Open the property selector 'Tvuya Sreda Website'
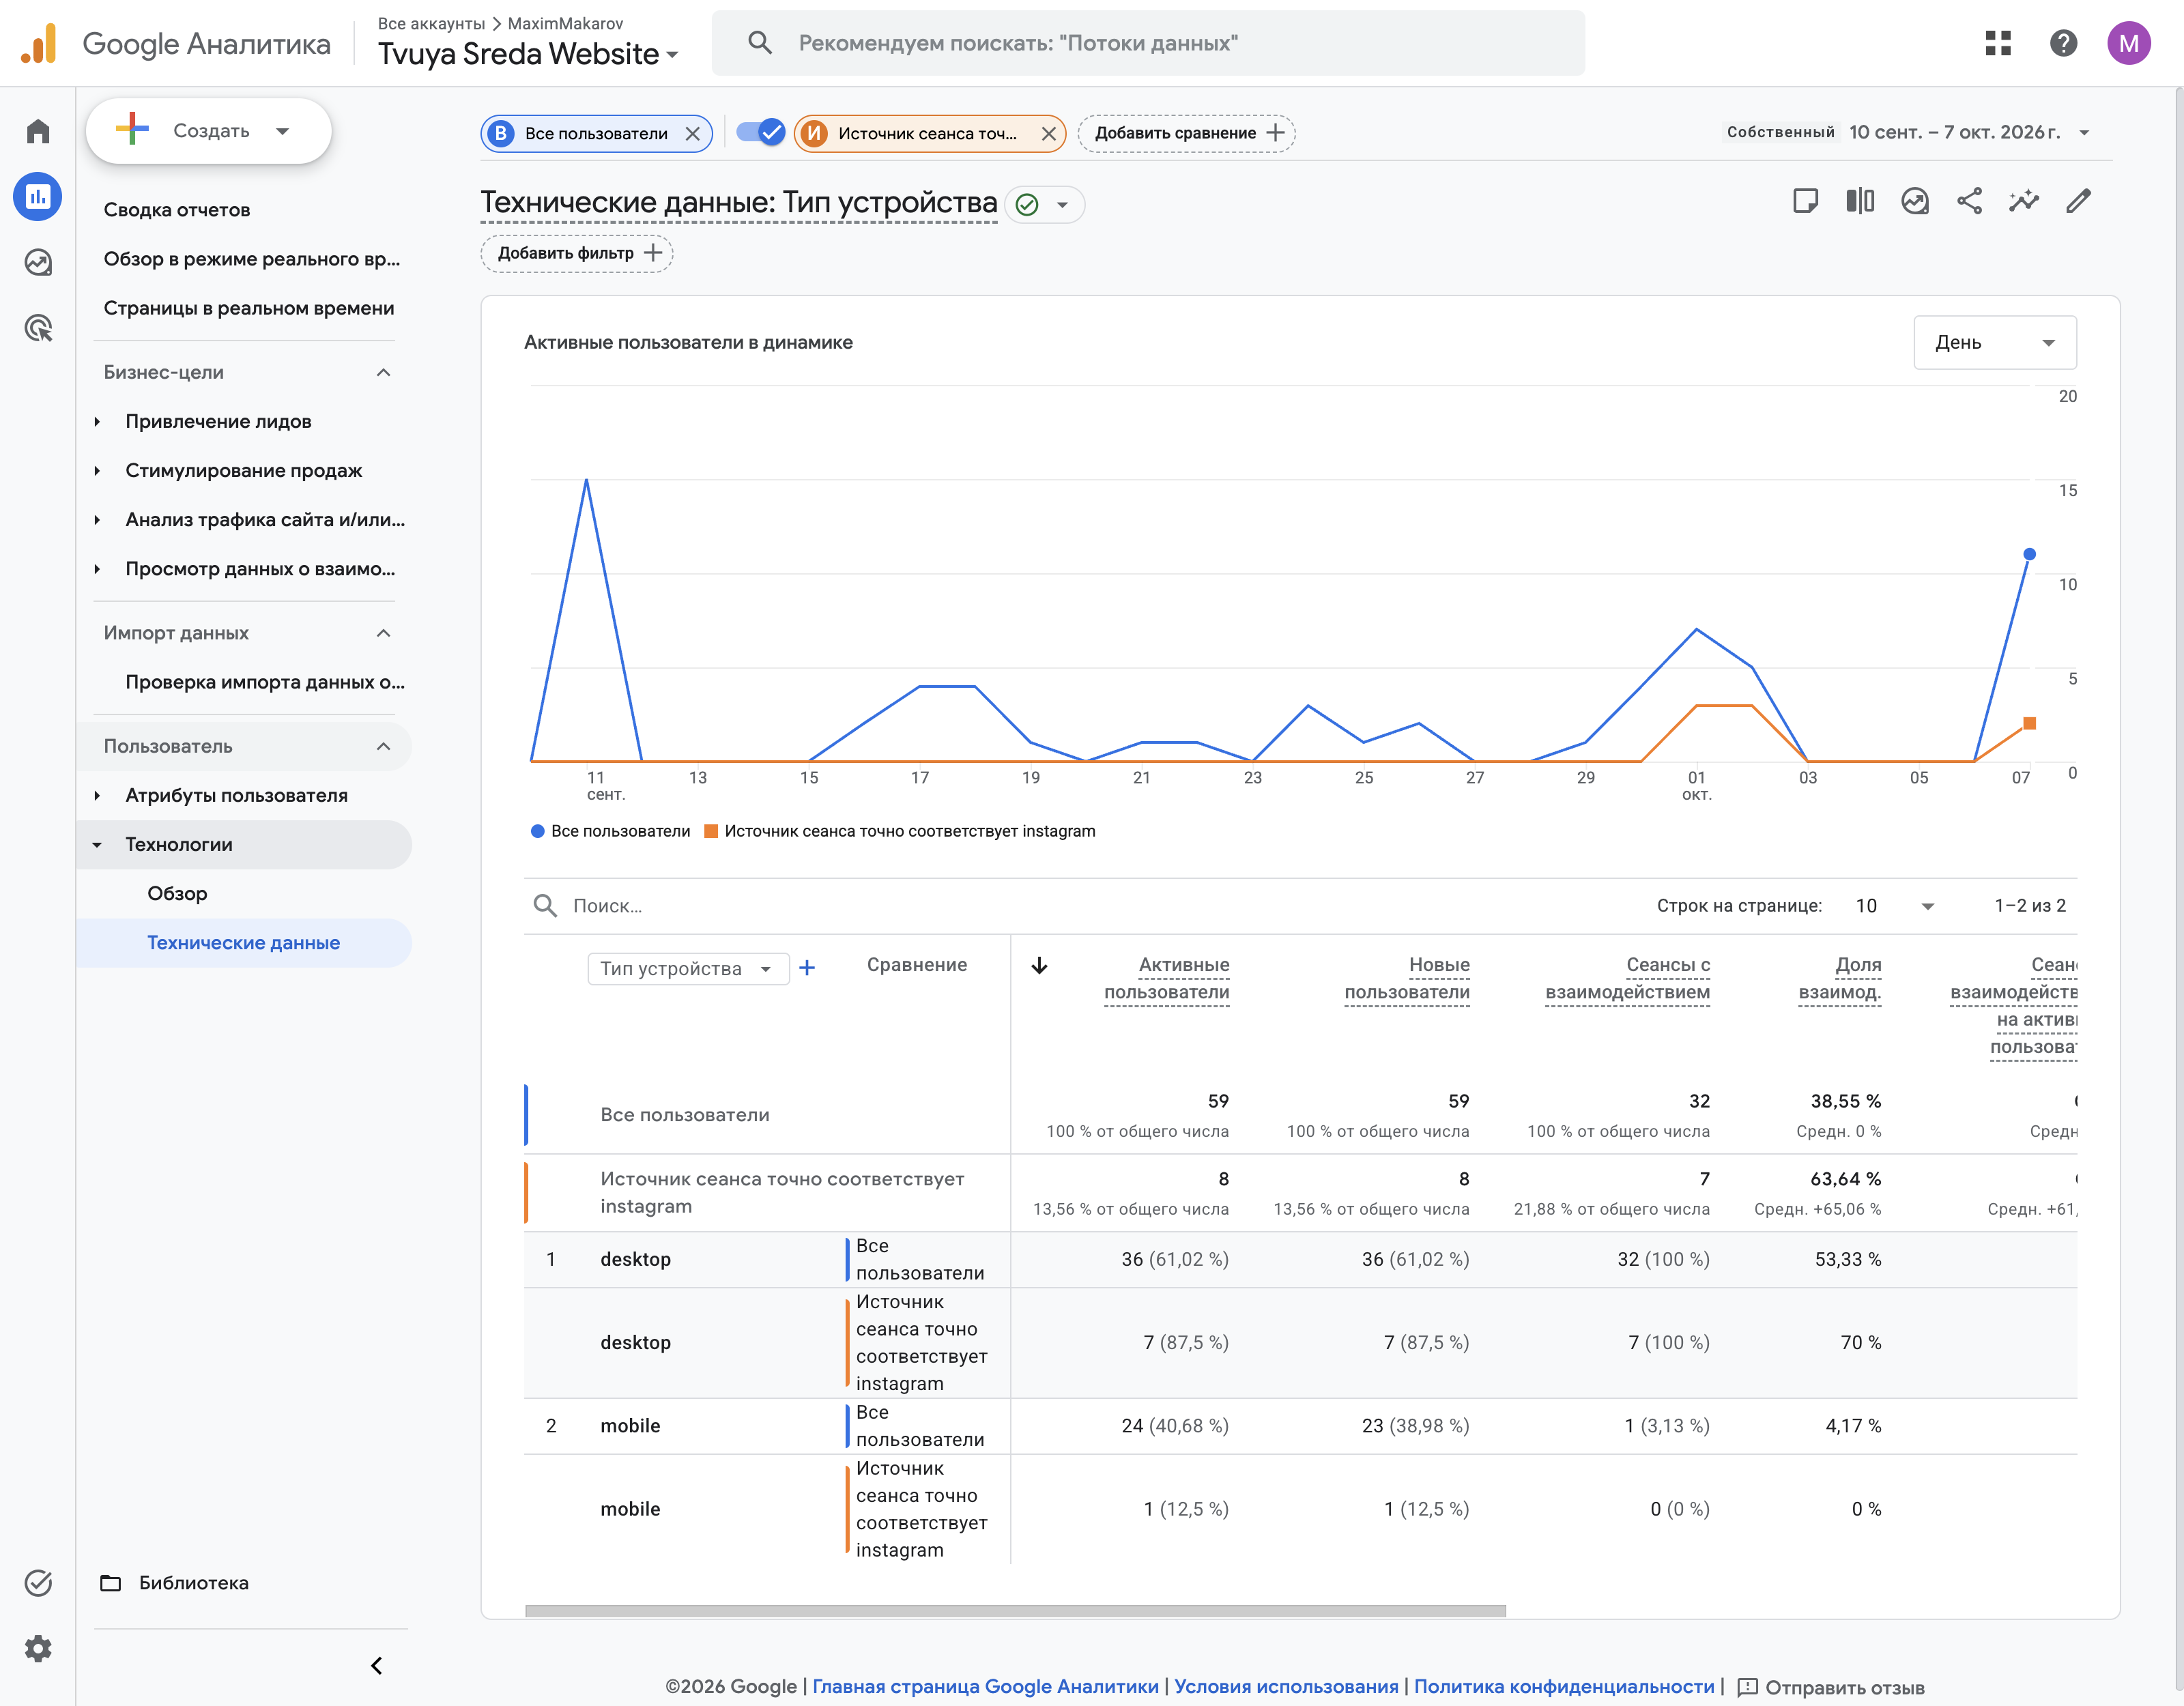Screen dimensions: 2184x1706 528,53
